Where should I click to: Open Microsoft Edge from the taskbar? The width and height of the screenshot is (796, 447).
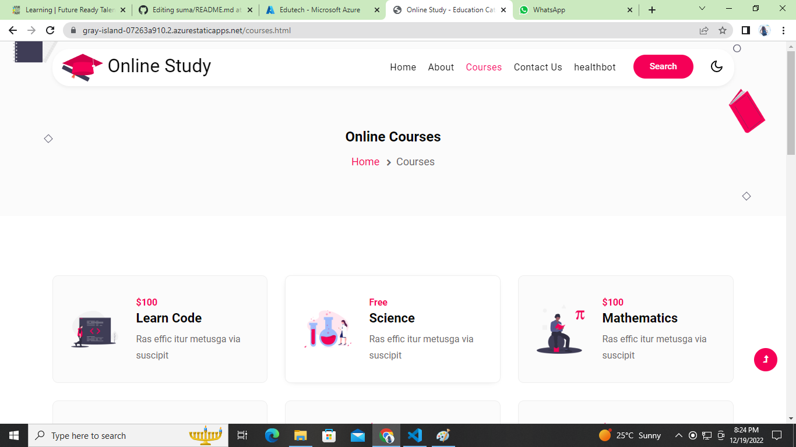[x=272, y=435]
